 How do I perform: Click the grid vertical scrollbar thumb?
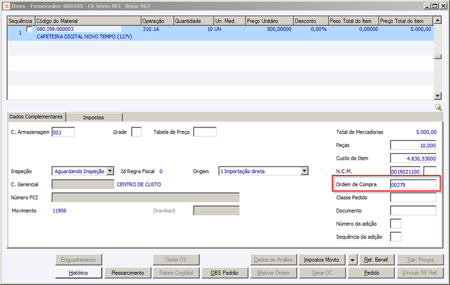point(437,56)
